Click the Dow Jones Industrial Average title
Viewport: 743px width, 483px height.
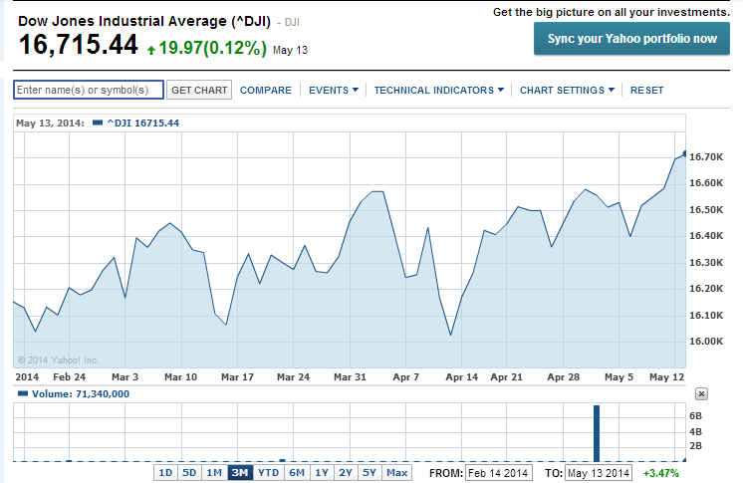coord(144,21)
